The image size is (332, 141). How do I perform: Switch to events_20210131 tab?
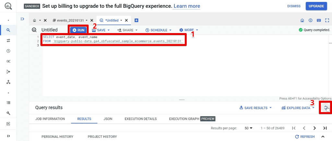(68, 20)
